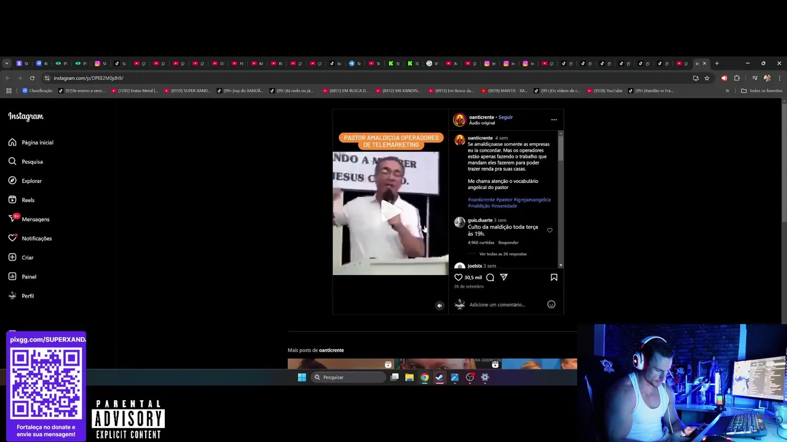Go back with Chrome back arrow
Viewport: 787px width, 442px height.
click(x=7, y=78)
